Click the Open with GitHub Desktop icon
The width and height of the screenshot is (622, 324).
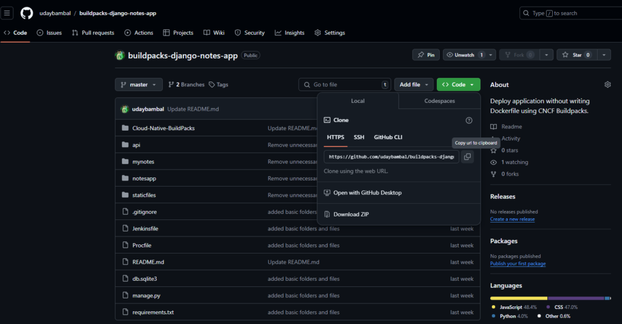327,193
